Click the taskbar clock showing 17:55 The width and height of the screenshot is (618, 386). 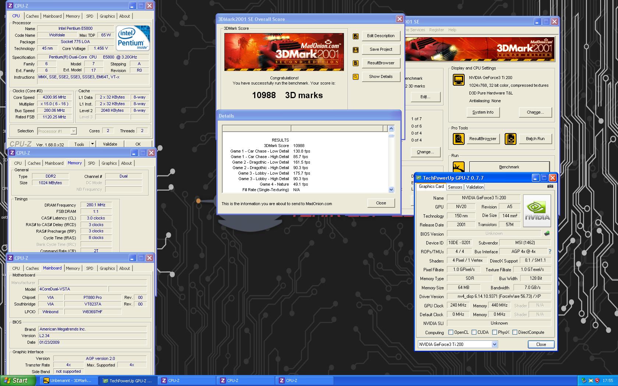tap(608, 381)
